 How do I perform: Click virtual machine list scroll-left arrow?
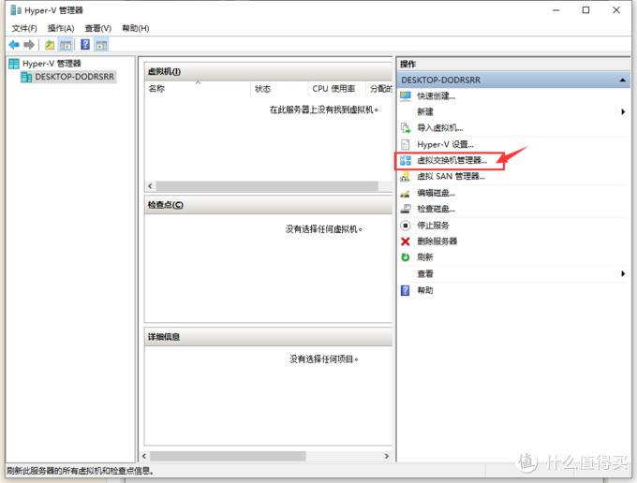(x=150, y=186)
